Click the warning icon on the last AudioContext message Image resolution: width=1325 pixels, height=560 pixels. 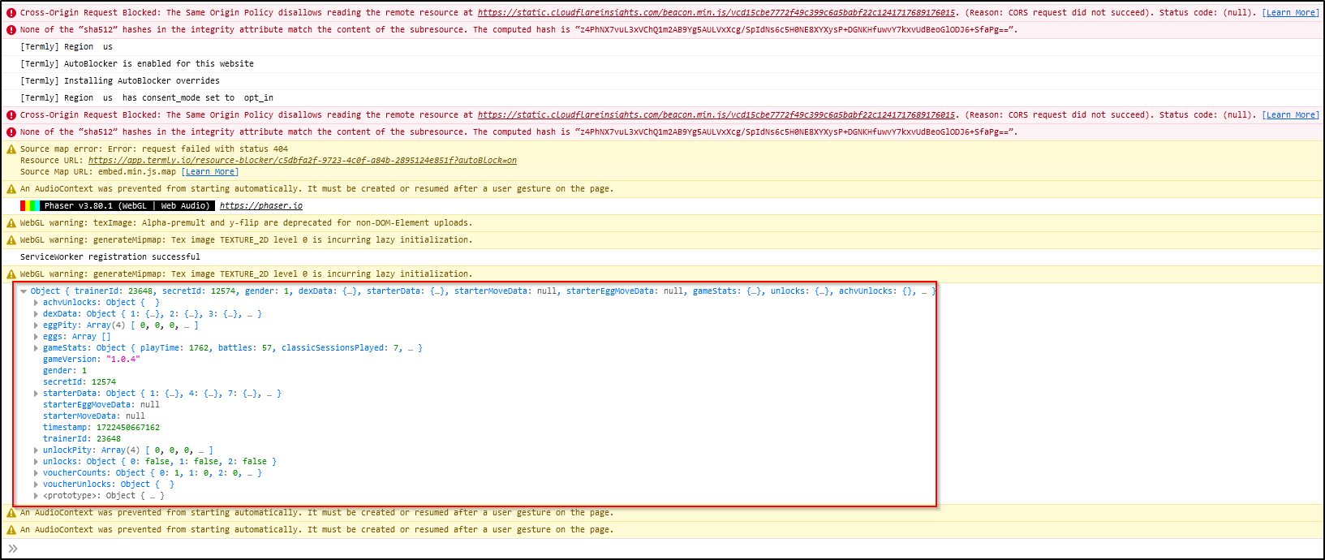point(11,530)
